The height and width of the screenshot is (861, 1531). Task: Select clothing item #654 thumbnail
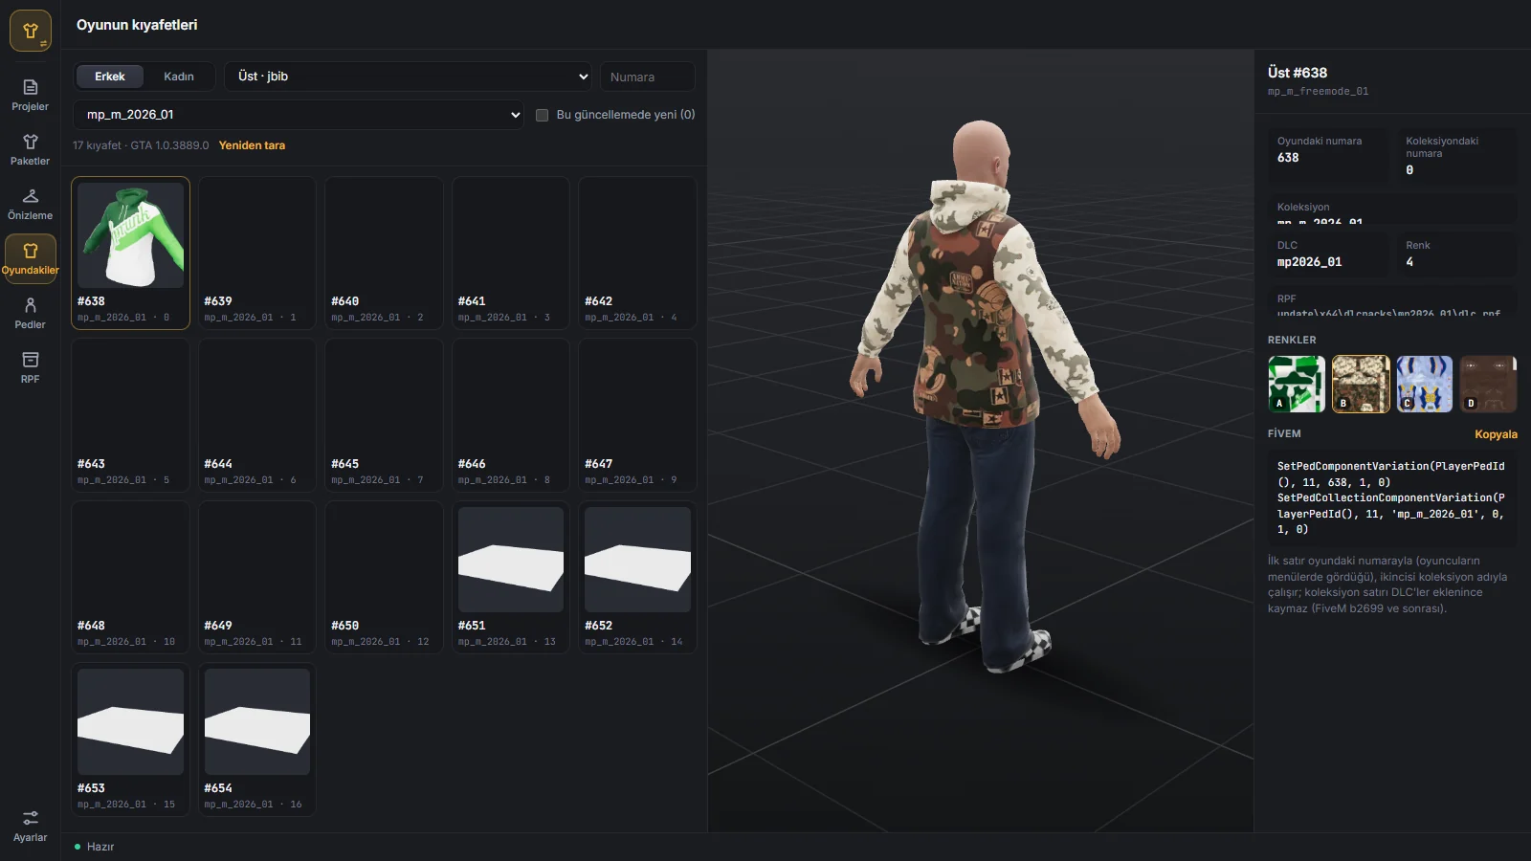[257, 721]
